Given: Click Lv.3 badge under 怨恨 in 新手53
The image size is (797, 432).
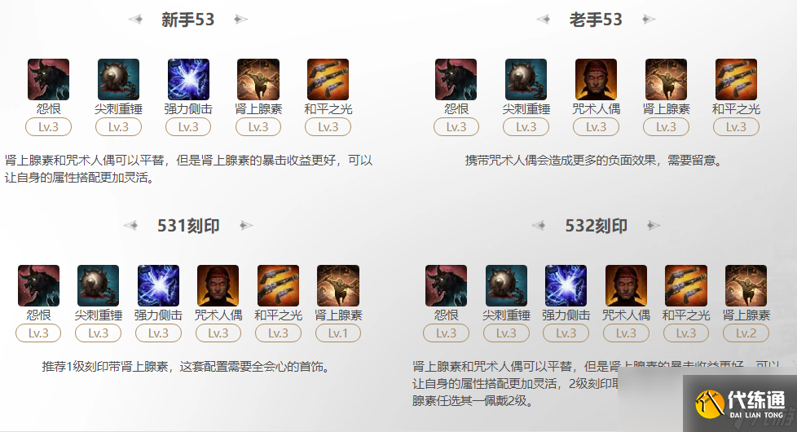Looking at the screenshot, I should click(x=48, y=127).
